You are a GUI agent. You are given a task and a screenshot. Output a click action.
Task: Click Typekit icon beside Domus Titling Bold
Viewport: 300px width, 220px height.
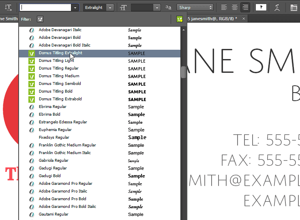(32, 92)
